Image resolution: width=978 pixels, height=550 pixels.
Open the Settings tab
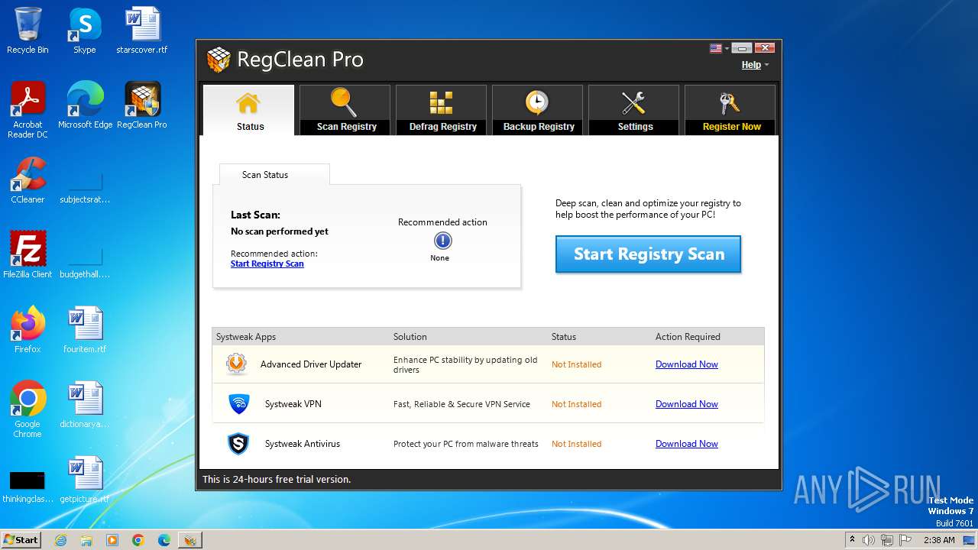[633, 110]
